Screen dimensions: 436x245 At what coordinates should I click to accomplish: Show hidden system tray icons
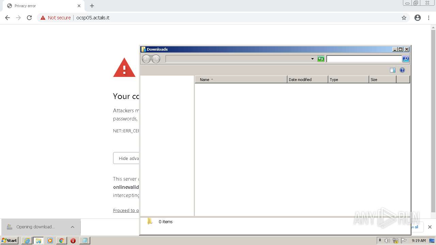pos(380,241)
